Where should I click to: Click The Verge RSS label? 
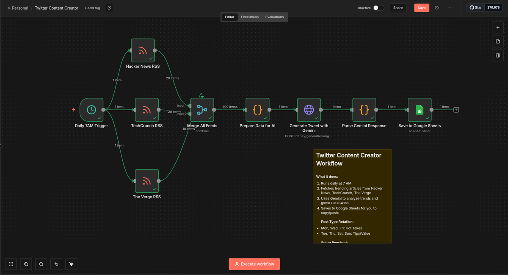click(x=146, y=197)
